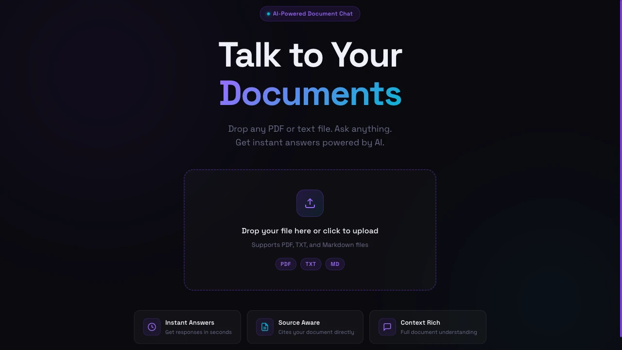Click the purple page scrollbar thumb
Image resolution: width=622 pixels, height=350 pixels.
coord(621,168)
